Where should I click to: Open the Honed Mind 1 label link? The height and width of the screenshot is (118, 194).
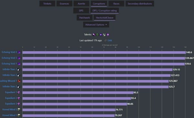tap(10, 115)
